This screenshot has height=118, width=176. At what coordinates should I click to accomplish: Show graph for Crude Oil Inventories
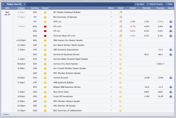171,96
